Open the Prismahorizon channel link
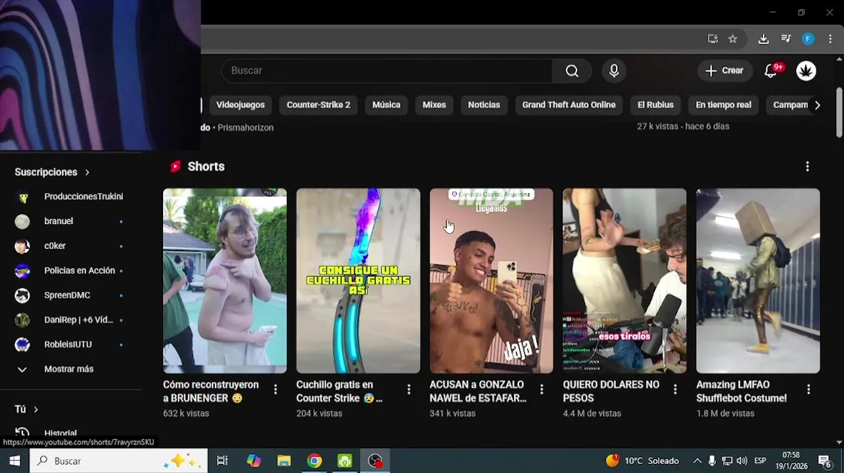This screenshot has height=473, width=844. [245, 127]
